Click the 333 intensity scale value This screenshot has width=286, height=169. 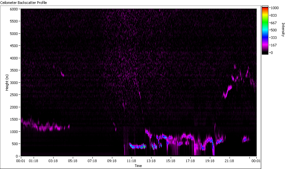pyautogui.click(x=274, y=38)
